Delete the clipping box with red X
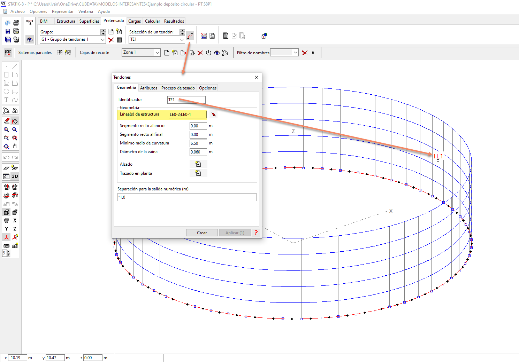The height and width of the screenshot is (362, 519). point(200,53)
